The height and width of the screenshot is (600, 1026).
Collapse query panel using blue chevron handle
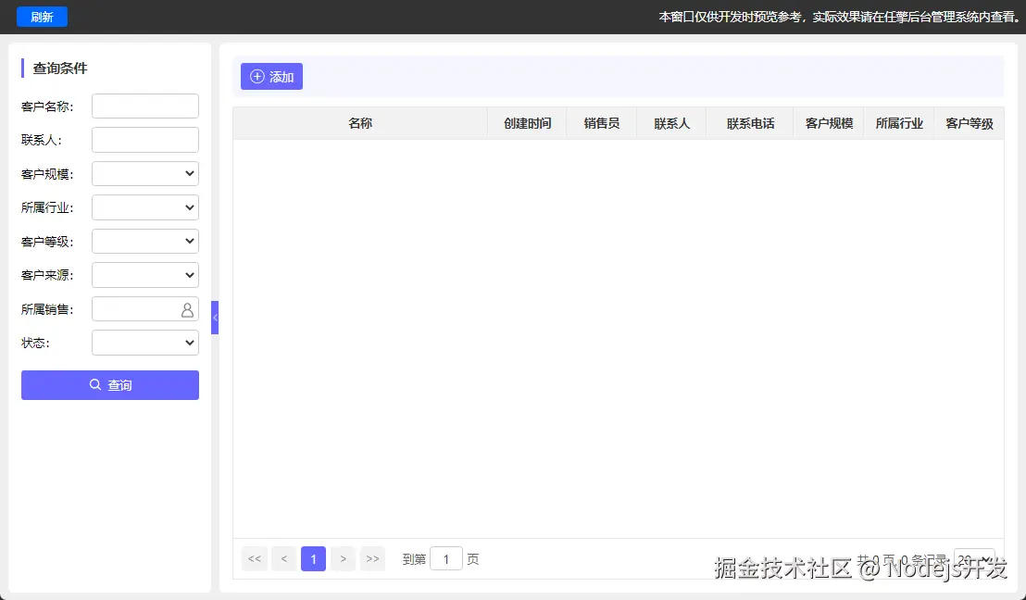click(x=215, y=317)
